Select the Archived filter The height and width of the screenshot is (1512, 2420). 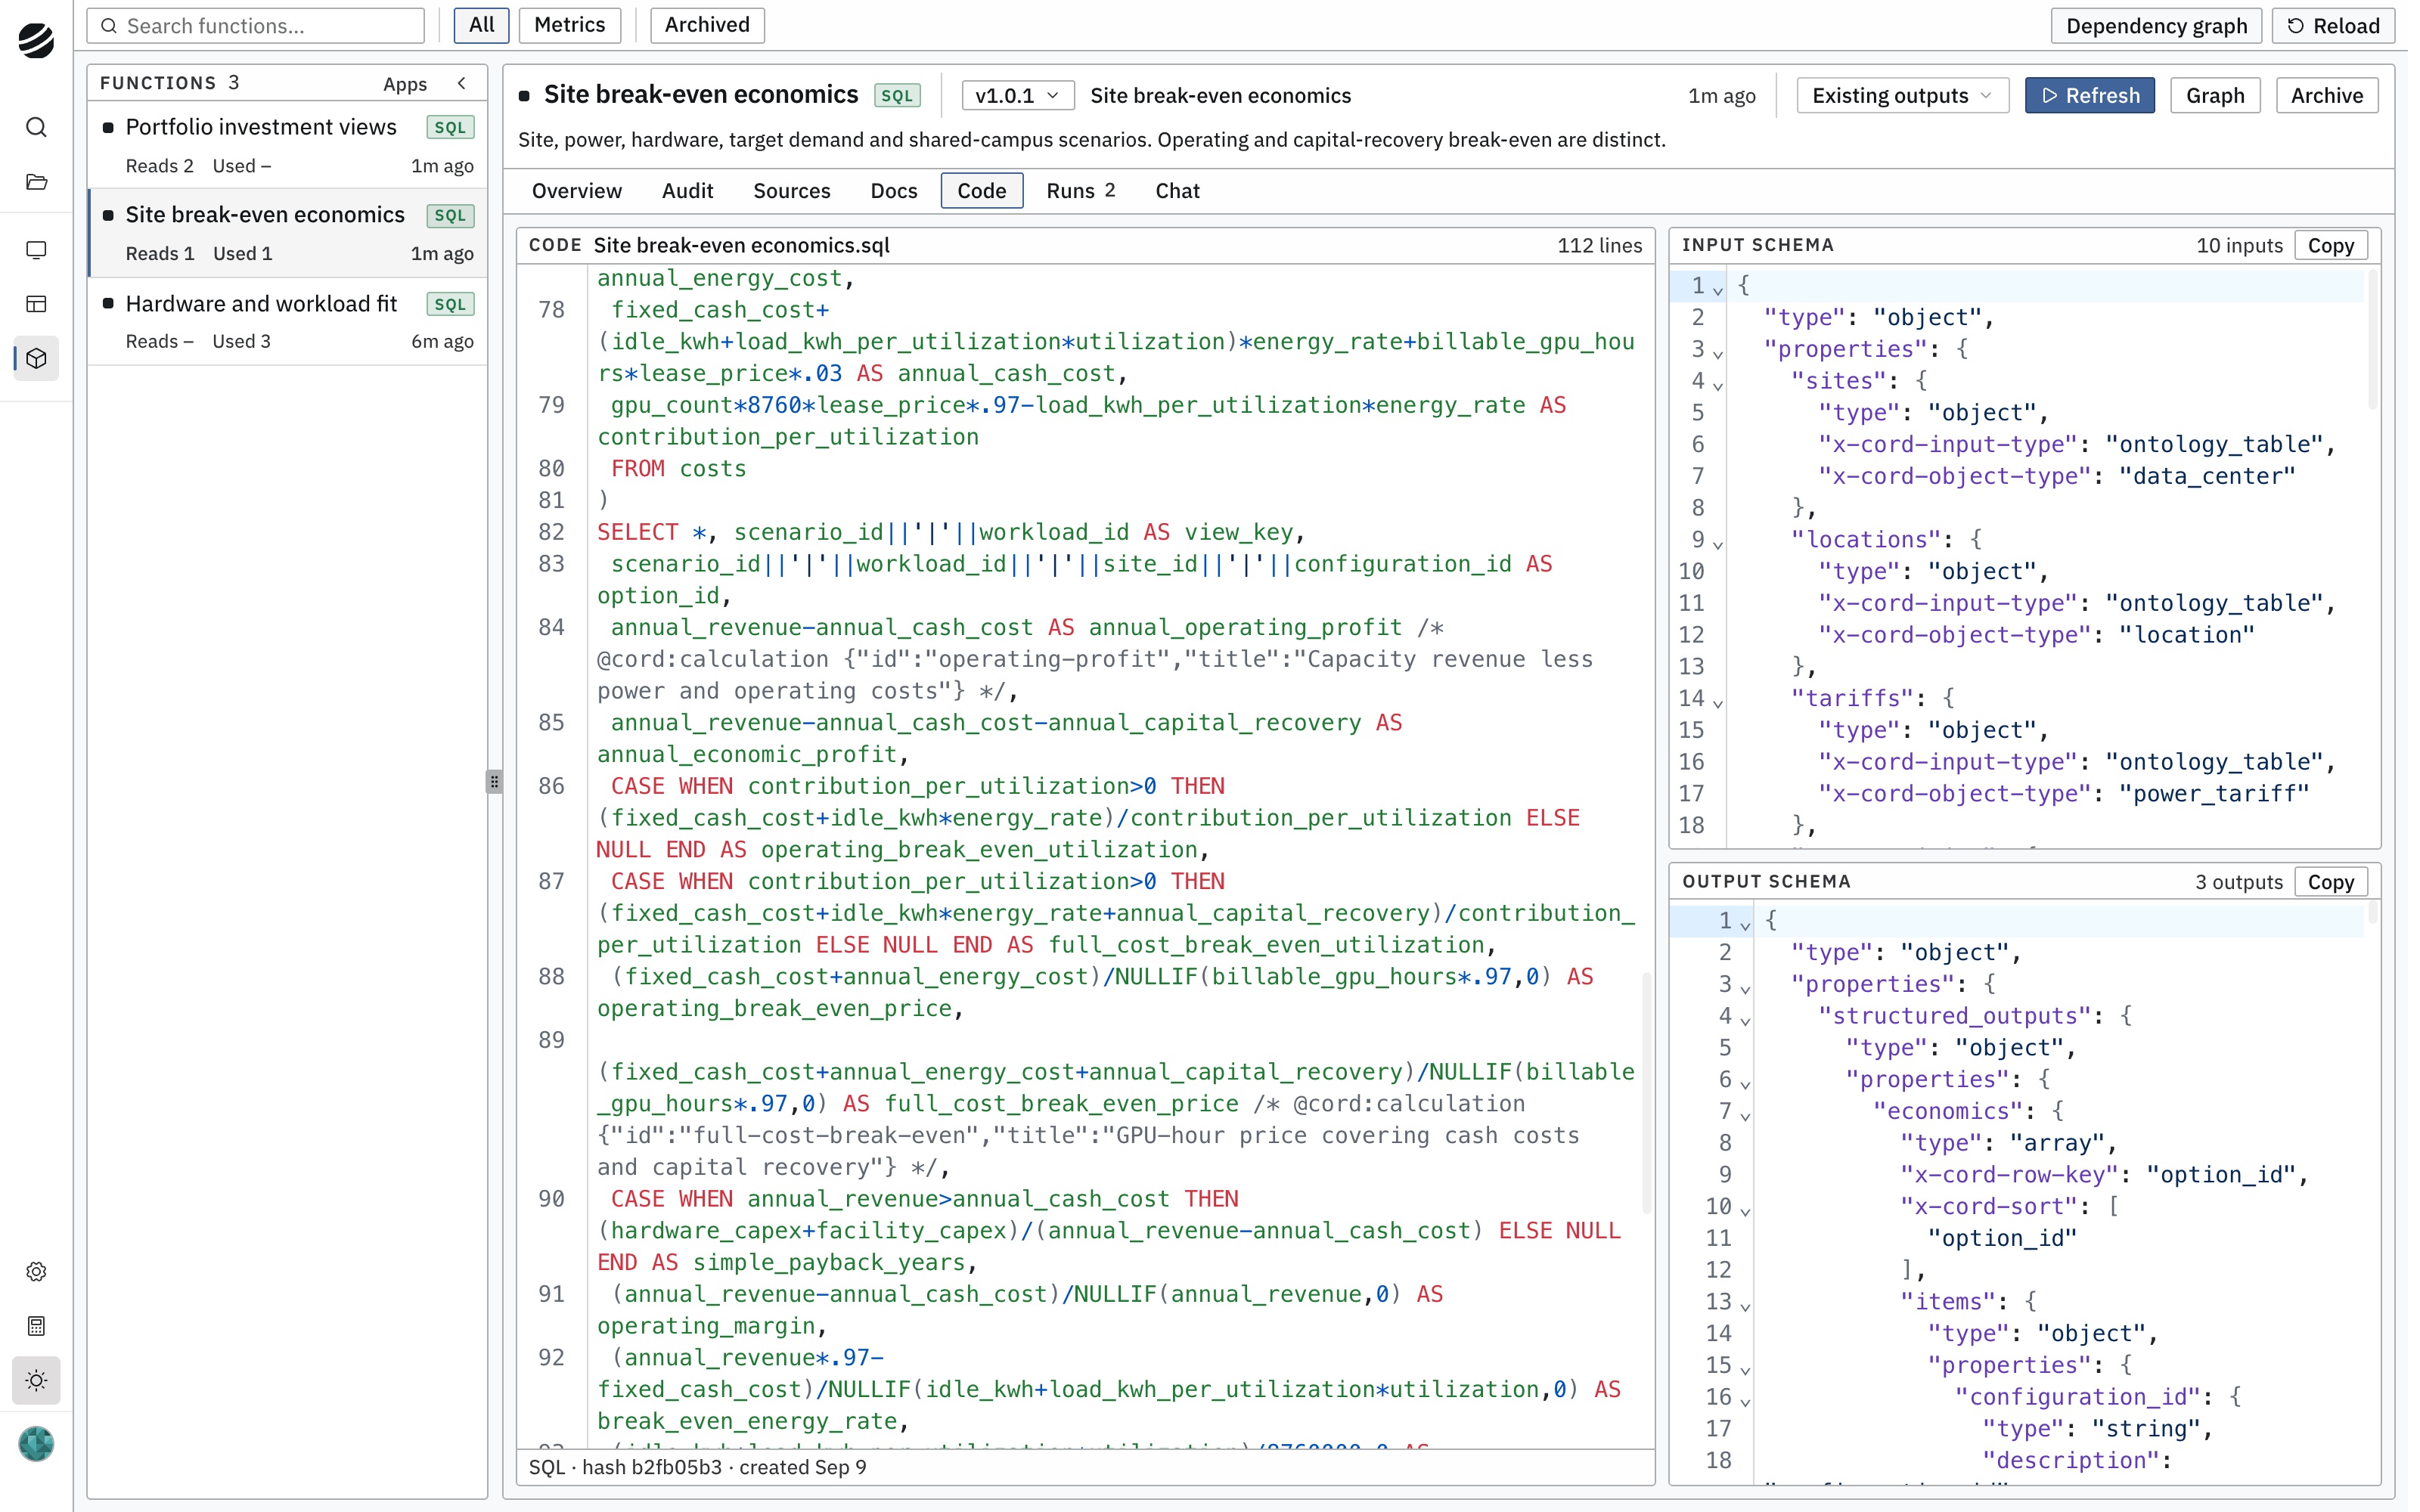pyautogui.click(x=707, y=25)
